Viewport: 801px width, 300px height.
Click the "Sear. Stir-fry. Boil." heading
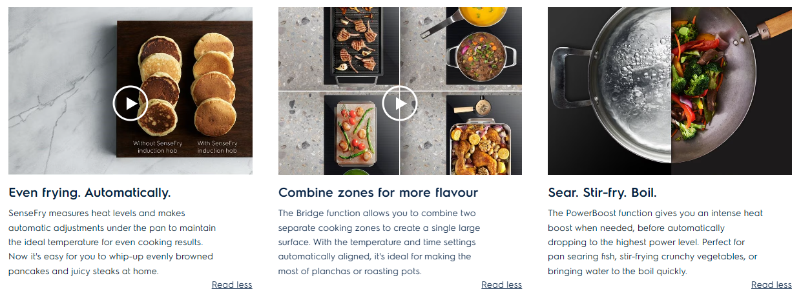pos(602,192)
